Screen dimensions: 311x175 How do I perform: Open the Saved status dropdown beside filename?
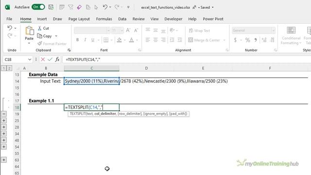tap(213, 7)
